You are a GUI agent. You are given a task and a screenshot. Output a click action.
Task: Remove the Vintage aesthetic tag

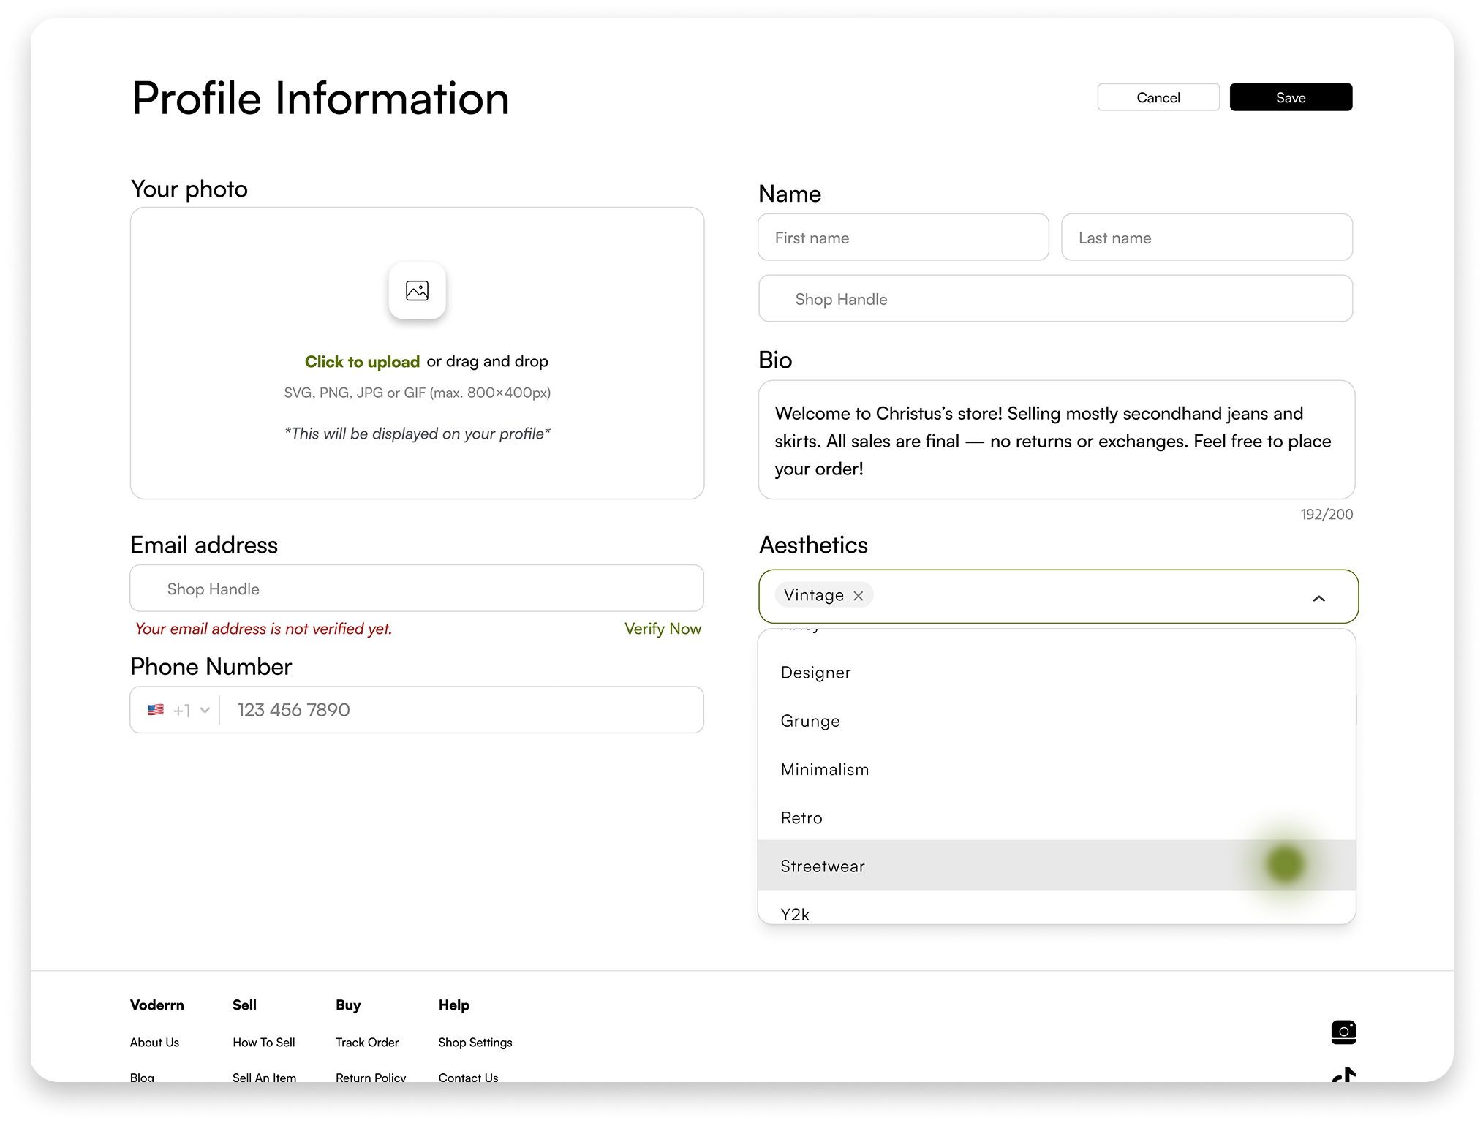click(859, 596)
